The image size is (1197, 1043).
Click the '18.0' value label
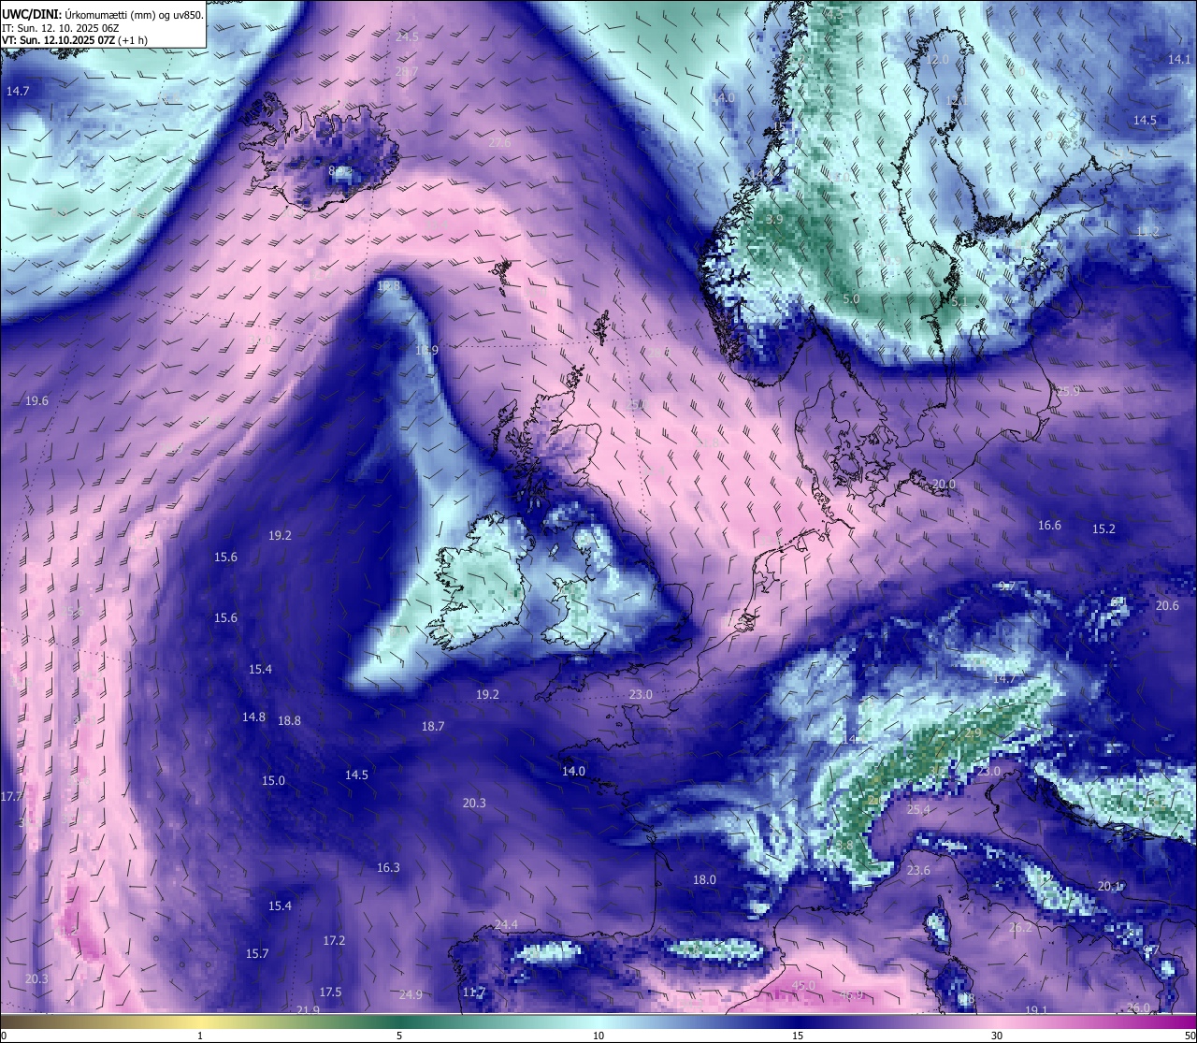click(x=704, y=880)
